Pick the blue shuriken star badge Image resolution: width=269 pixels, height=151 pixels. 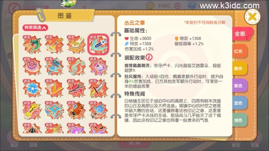point(54,110)
